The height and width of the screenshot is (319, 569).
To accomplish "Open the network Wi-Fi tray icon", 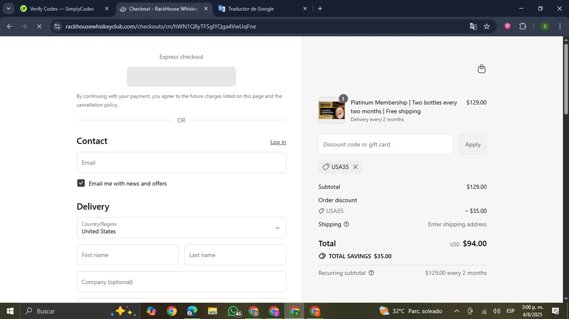I will pos(484,311).
